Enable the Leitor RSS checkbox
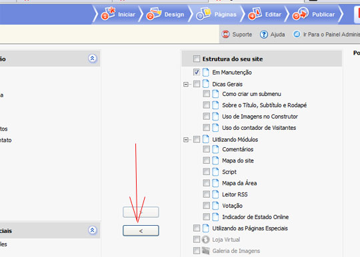This screenshot has height=257, width=360. point(207,194)
